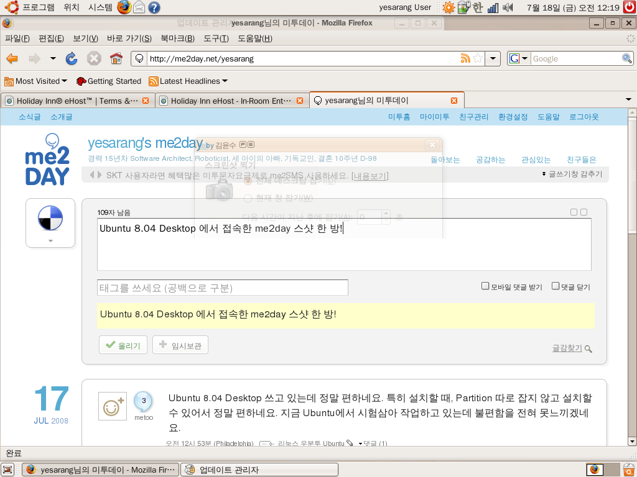This screenshot has width=637, height=477.
Task: Open Getting Started bookmark
Action: tap(108, 81)
